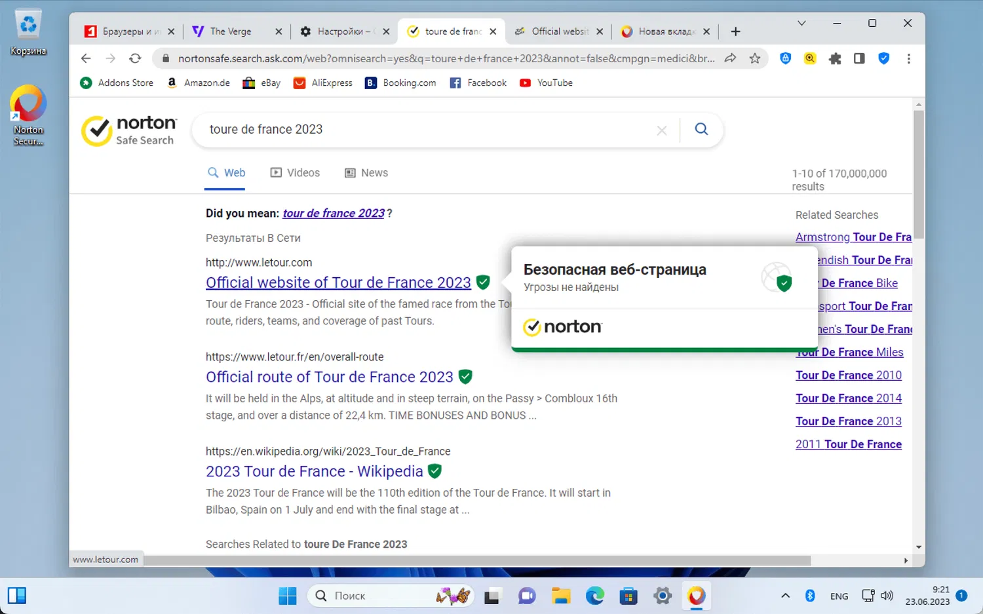
Task: Open the YouTube bookmark
Action: (x=546, y=83)
